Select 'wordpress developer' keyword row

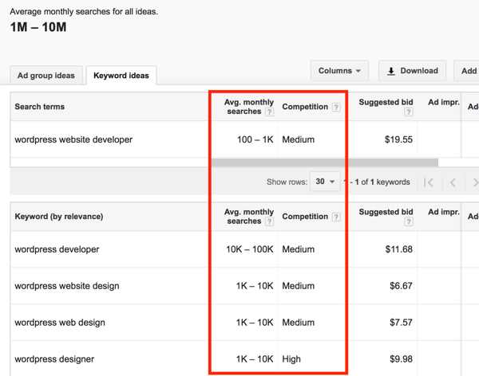pyautogui.click(x=57, y=249)
